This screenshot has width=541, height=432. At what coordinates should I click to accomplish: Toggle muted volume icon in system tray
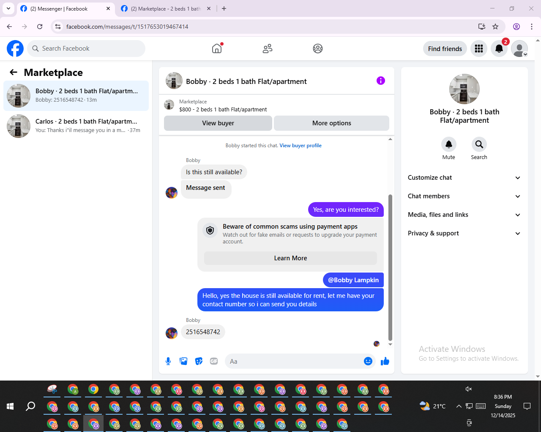[469, 389]
